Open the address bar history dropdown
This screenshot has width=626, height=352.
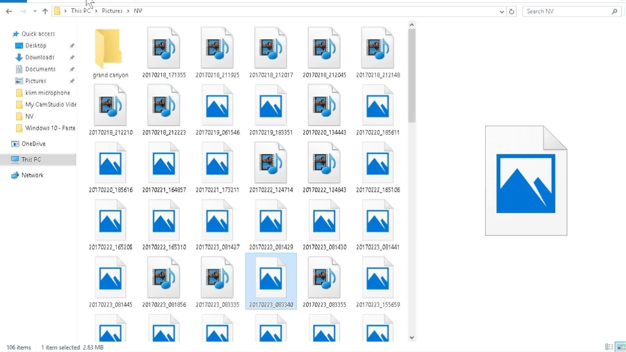501,11
